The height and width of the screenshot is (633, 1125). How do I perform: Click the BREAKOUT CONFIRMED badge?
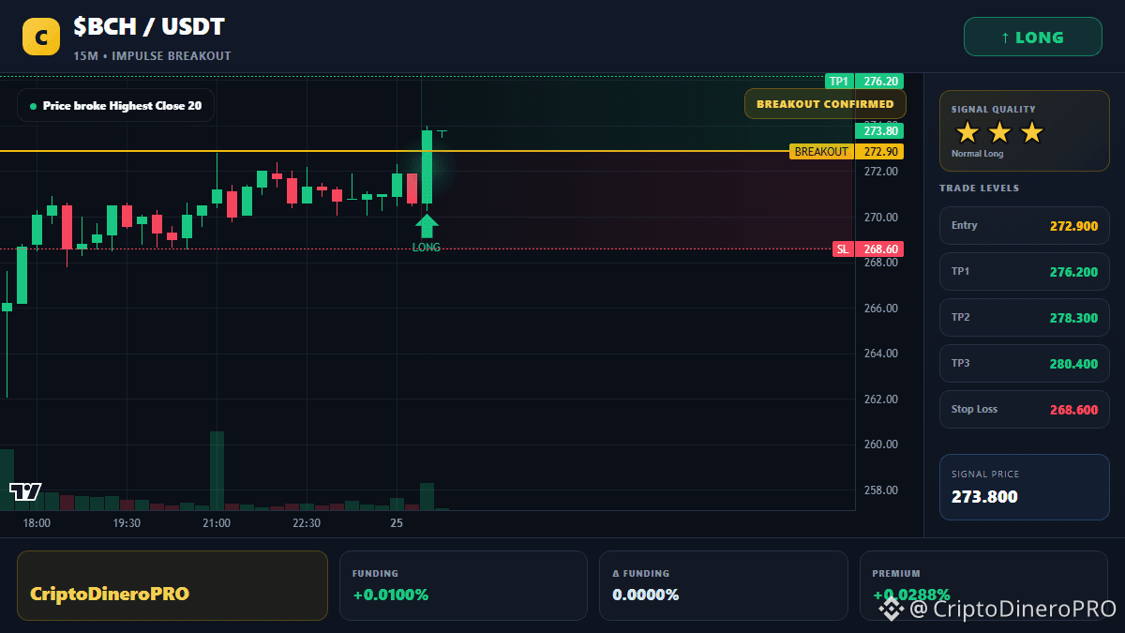(825, 104)
